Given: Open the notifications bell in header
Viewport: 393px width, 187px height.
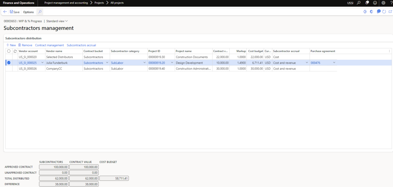Looking at the screenshot, I should [x=367, y=3].
